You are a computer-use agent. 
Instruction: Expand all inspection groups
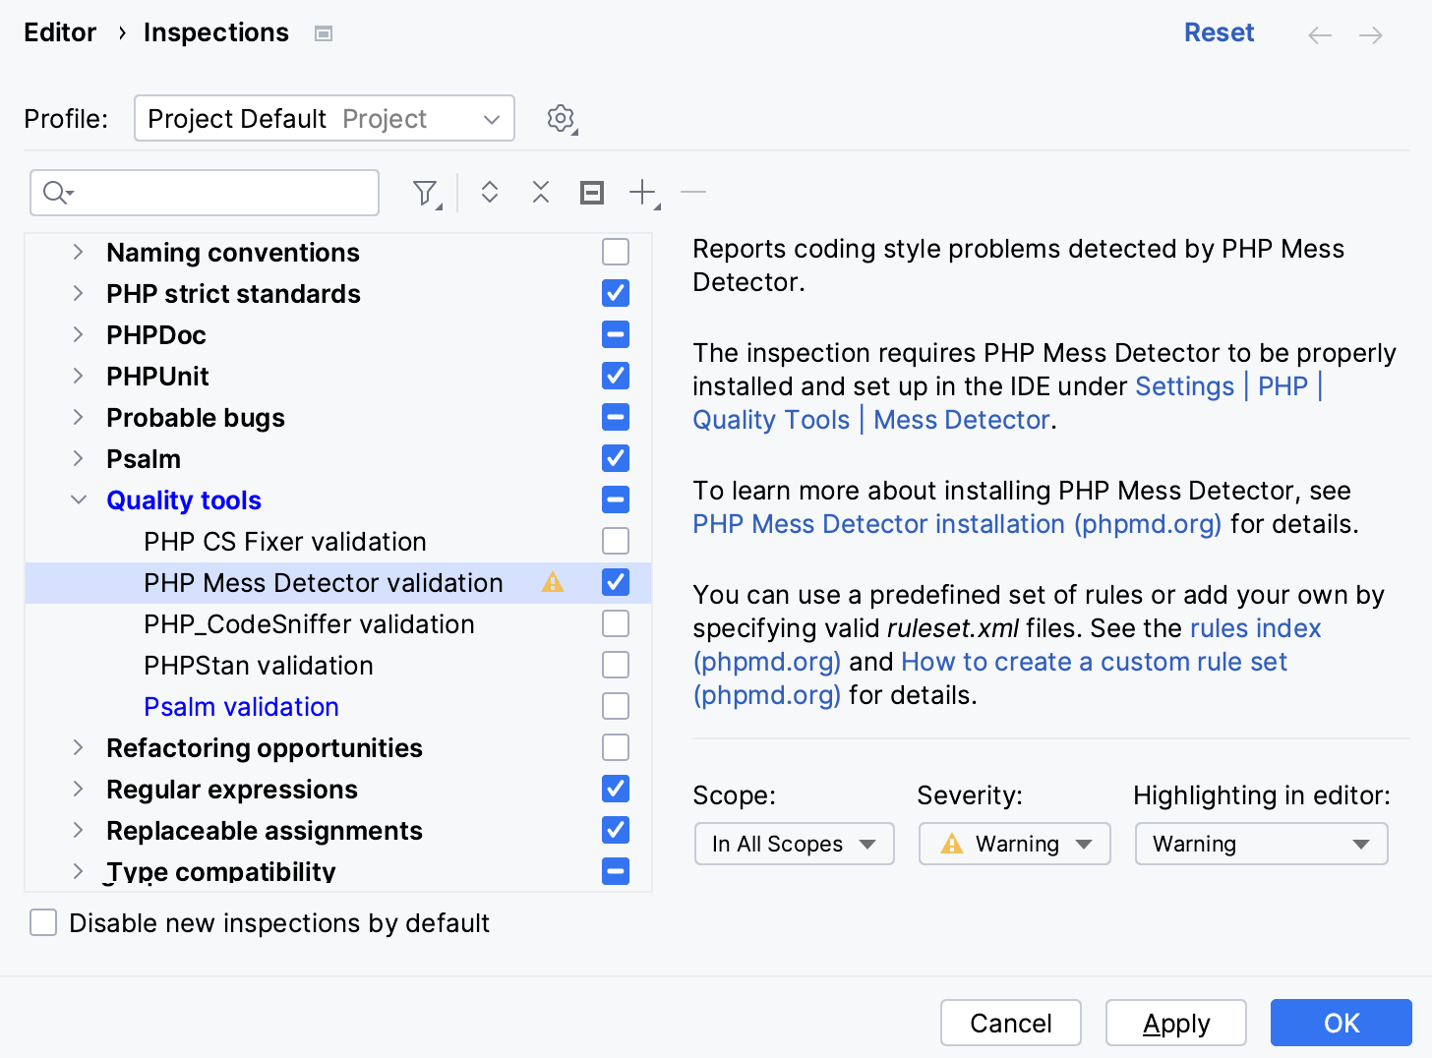[489, 193]
